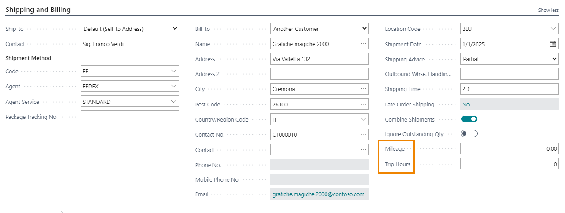Click the Package Tracking No. input field
565x213 pixels.
click(x=130, y=117)
